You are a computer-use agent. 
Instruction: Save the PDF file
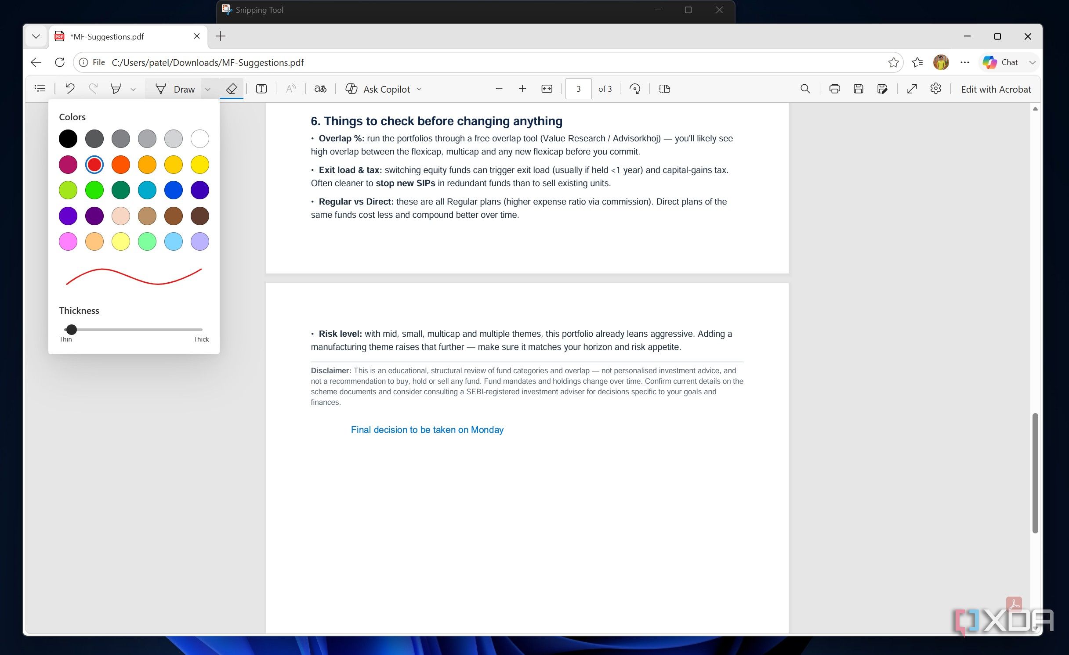point(859,89)
